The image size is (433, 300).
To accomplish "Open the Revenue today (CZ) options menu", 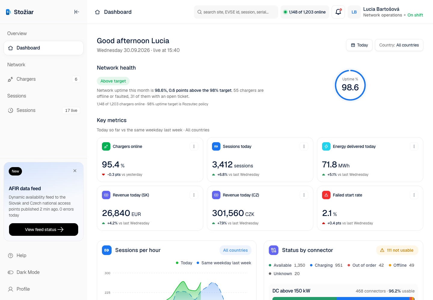I will (x=304, y=195).
